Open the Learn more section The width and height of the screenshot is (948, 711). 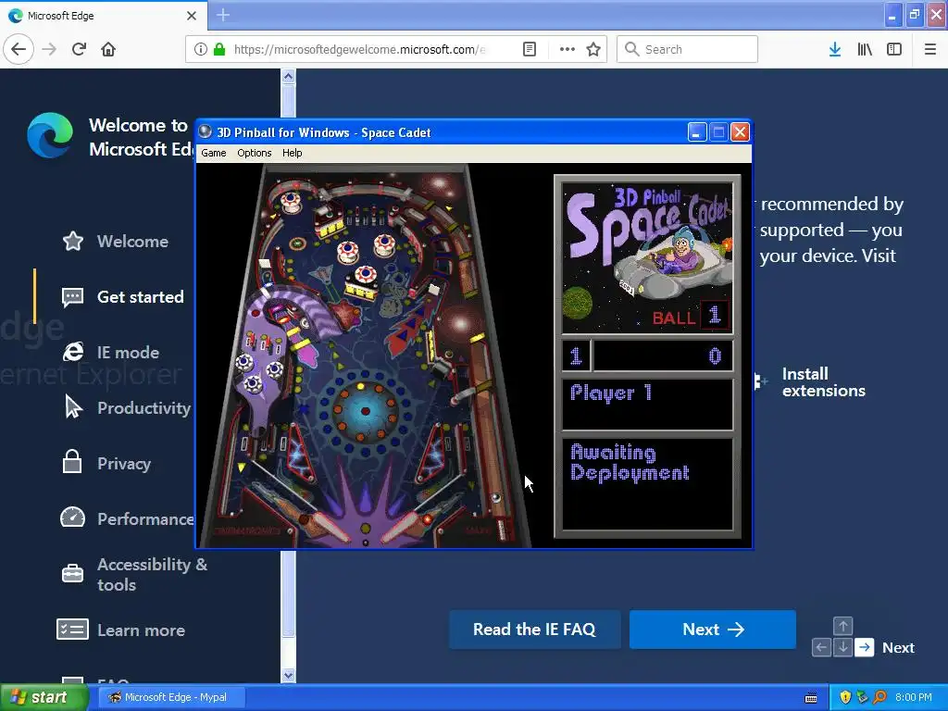(141, 630)
